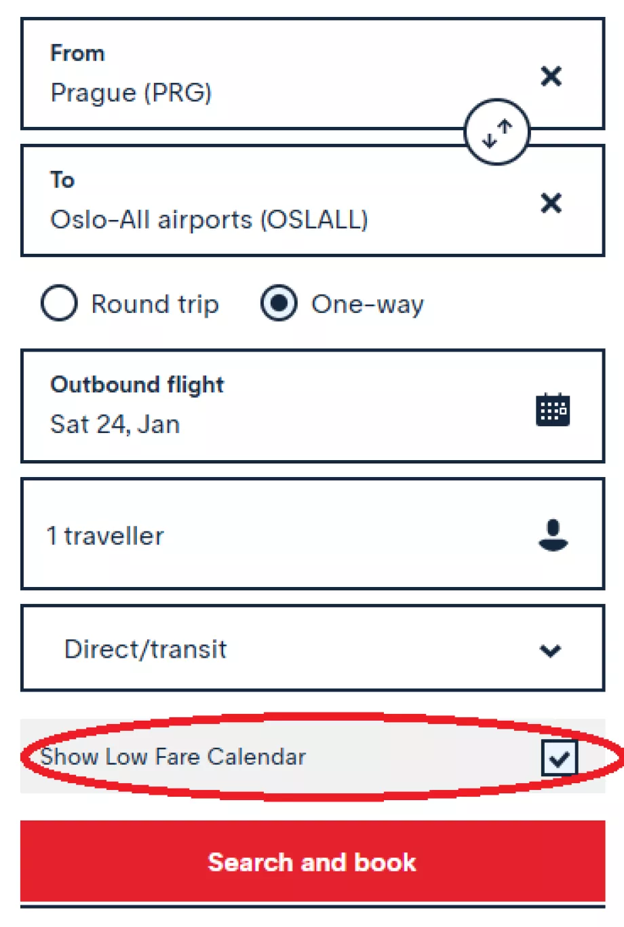
Task: Clear Oslo from the To field
Action: click(551, 204)
